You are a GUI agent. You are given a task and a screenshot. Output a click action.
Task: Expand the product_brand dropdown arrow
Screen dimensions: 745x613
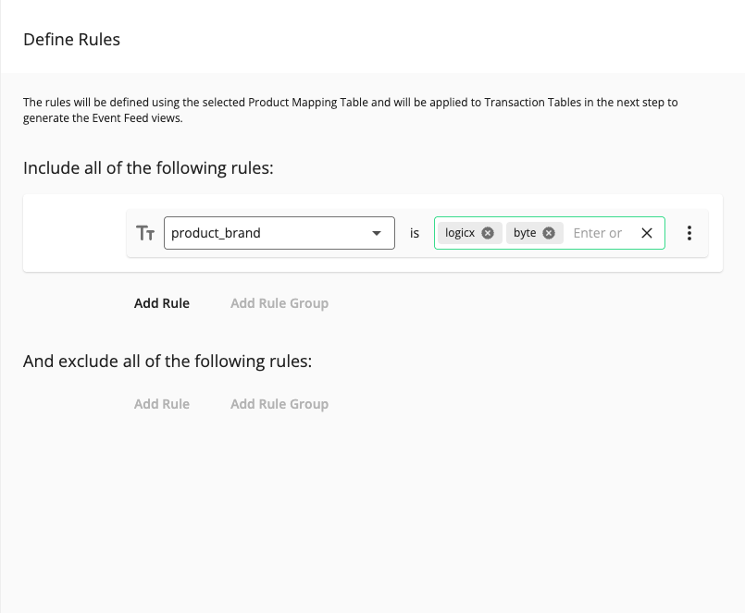point(377,233)
